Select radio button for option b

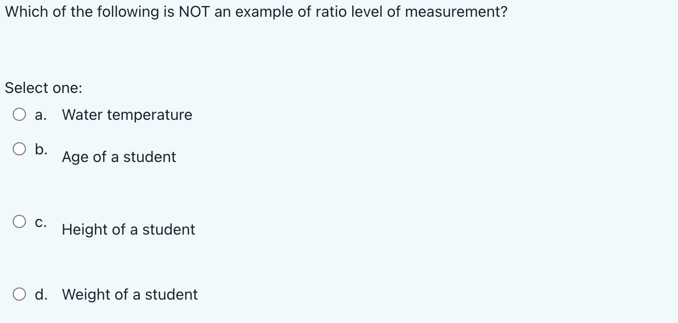coord(20,148)
